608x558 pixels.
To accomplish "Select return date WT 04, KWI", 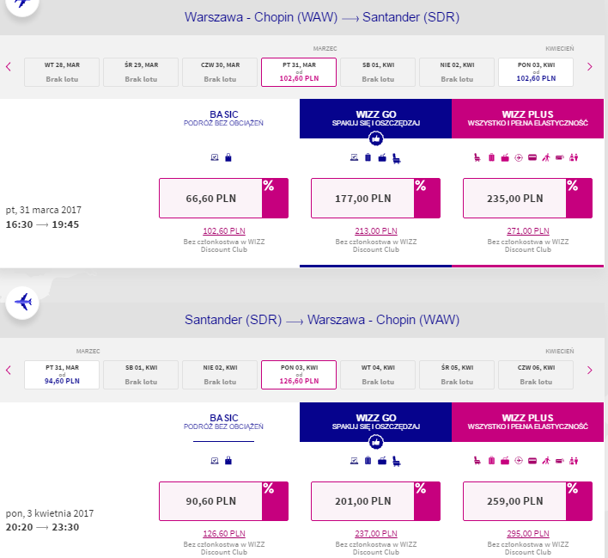I will [x=378, y=375].
